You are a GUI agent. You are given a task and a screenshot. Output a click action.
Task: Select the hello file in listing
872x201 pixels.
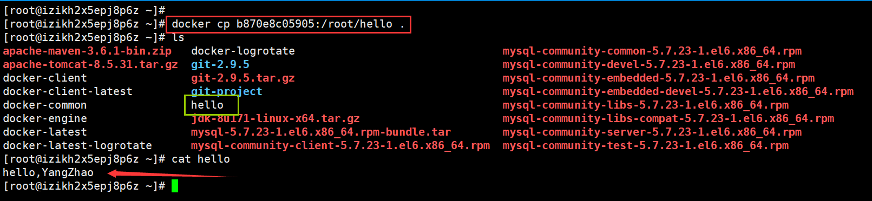click(207, 105)
